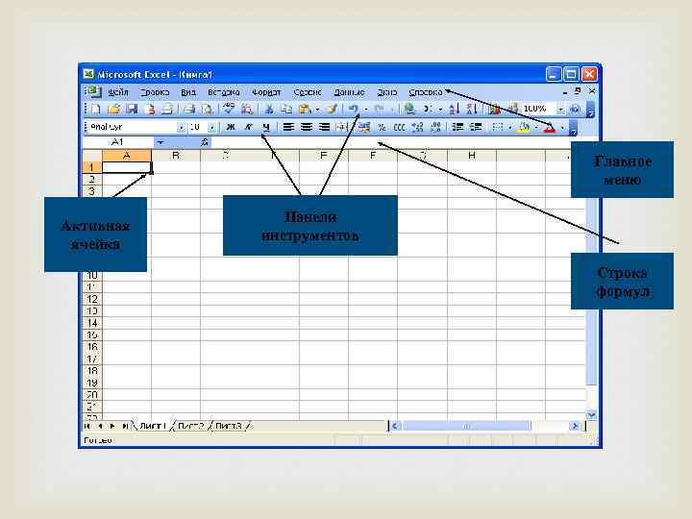The width and height of the screenshot is (692, 519).
Task: Click the Permission icon next to Save
Action: coord(150,109)
